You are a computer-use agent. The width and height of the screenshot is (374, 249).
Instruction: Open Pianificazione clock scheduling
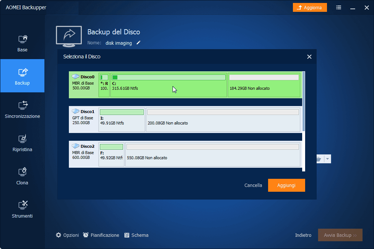pos(101,235)
